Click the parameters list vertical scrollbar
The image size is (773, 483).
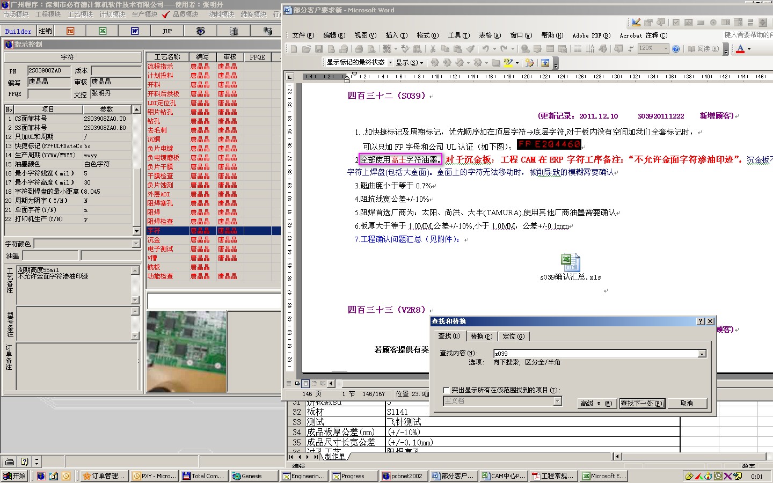(136, 170)
